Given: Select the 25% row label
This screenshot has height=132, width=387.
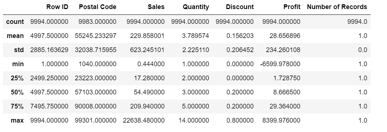Looking at the screenshot, I should click(17, 78).
